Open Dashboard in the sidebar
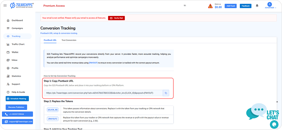This screenshot has width=282, height=130. pyautogui.click(x=17, y=20)
